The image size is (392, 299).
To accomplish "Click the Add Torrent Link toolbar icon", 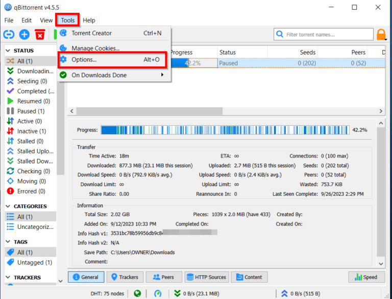I will (x=9, y=34).
